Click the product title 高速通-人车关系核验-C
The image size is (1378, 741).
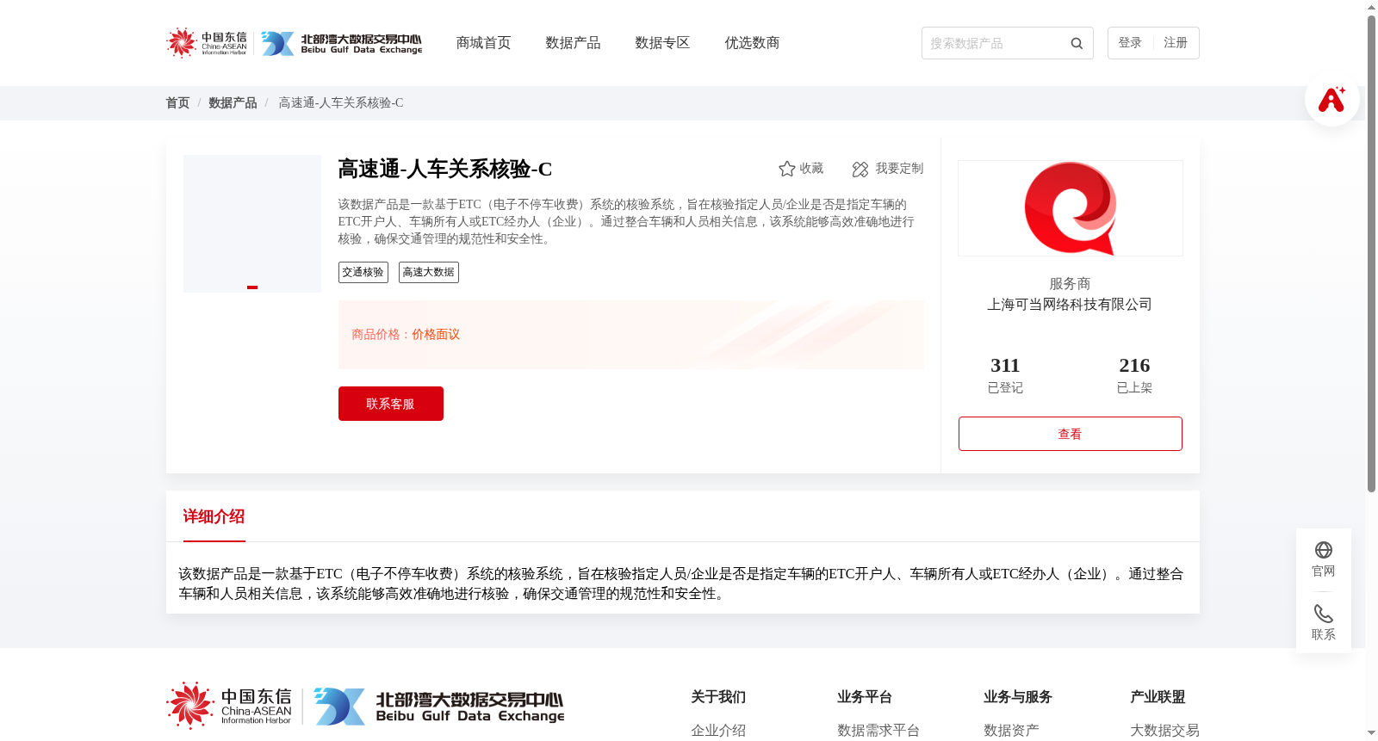click(445, 169)
